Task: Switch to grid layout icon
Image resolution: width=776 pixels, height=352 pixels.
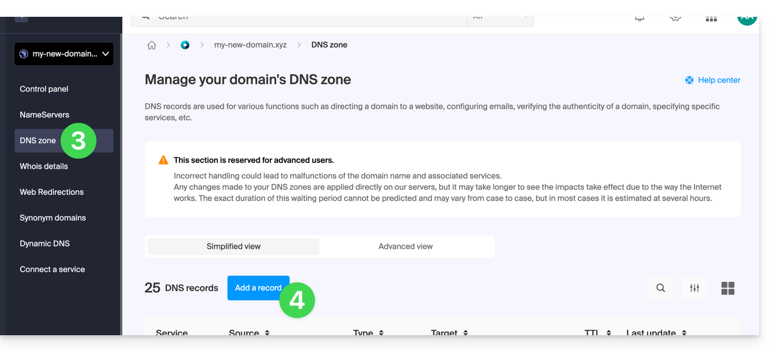Action: (x=728, y=288)
